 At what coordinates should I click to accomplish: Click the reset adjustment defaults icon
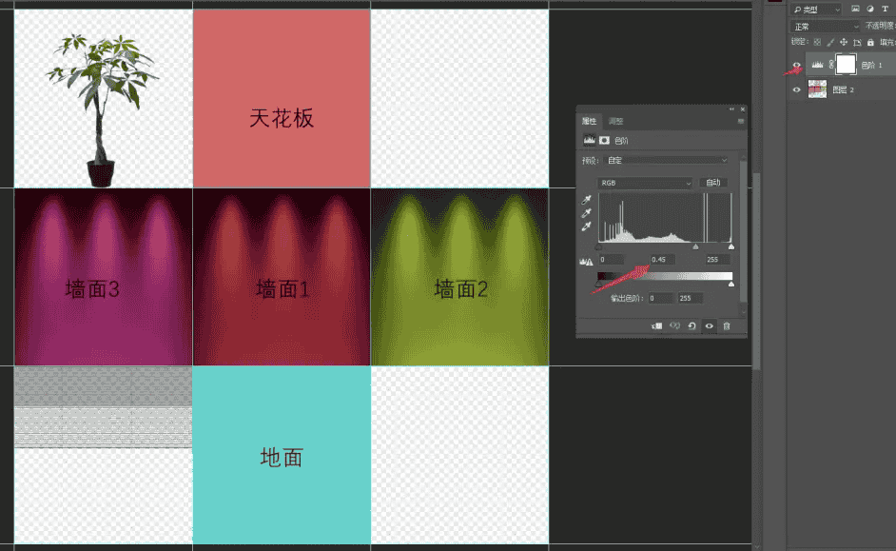click(x=691, y=325)
